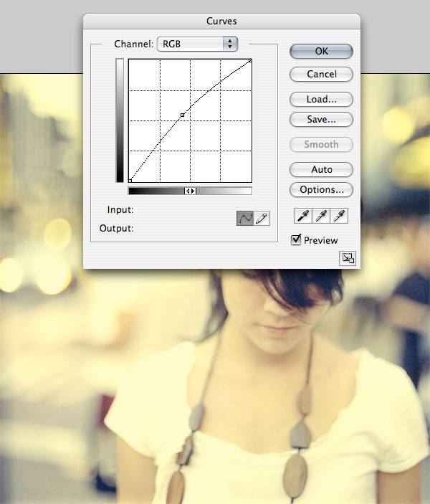Choose the curve point editing tool
The image size is (430, 504).
pos(245,219)
